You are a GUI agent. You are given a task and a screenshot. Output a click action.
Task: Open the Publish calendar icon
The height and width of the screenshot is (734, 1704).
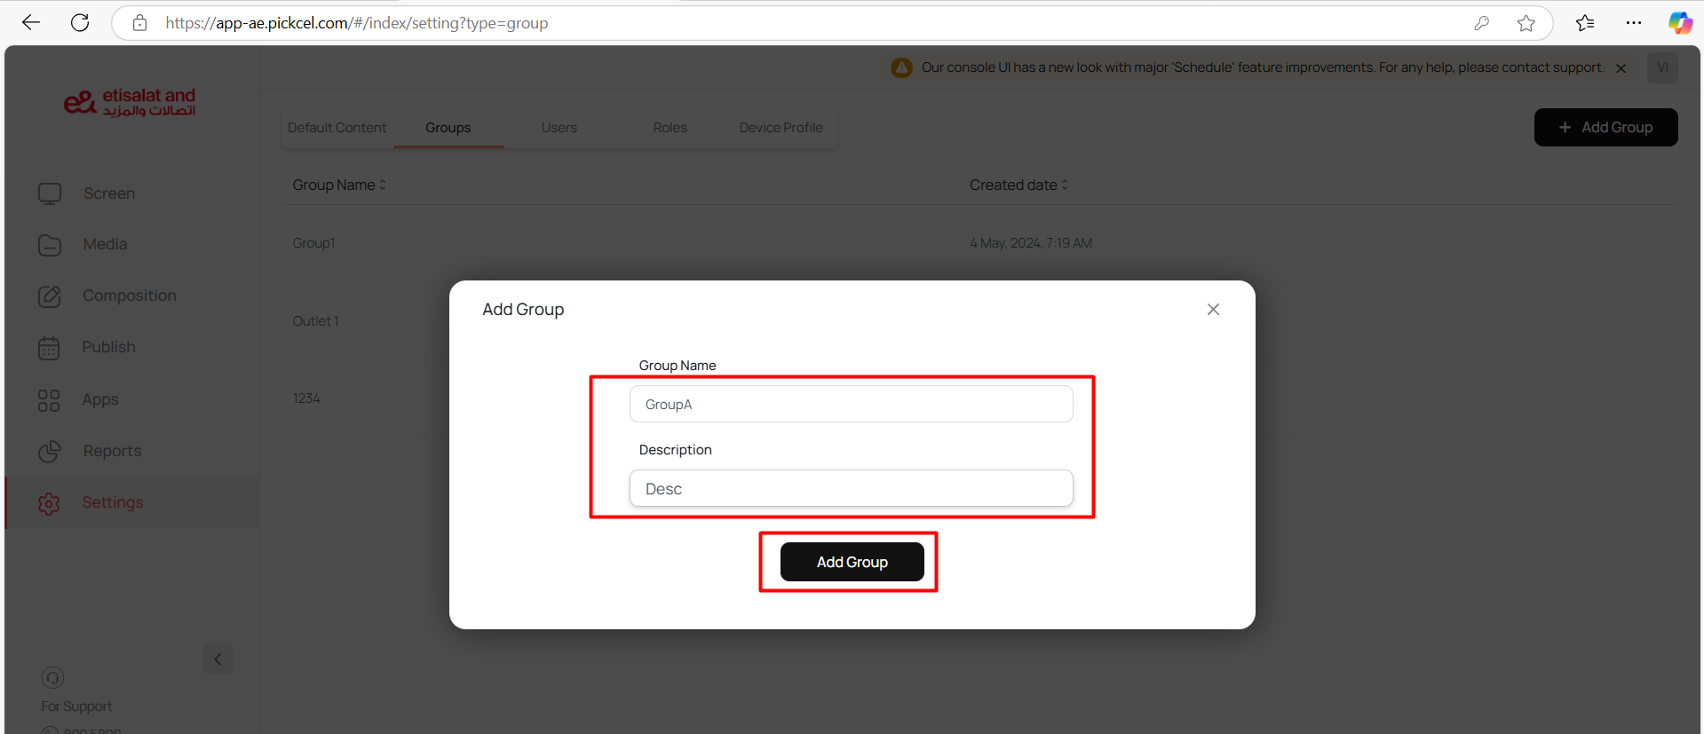tap(49, 348)
